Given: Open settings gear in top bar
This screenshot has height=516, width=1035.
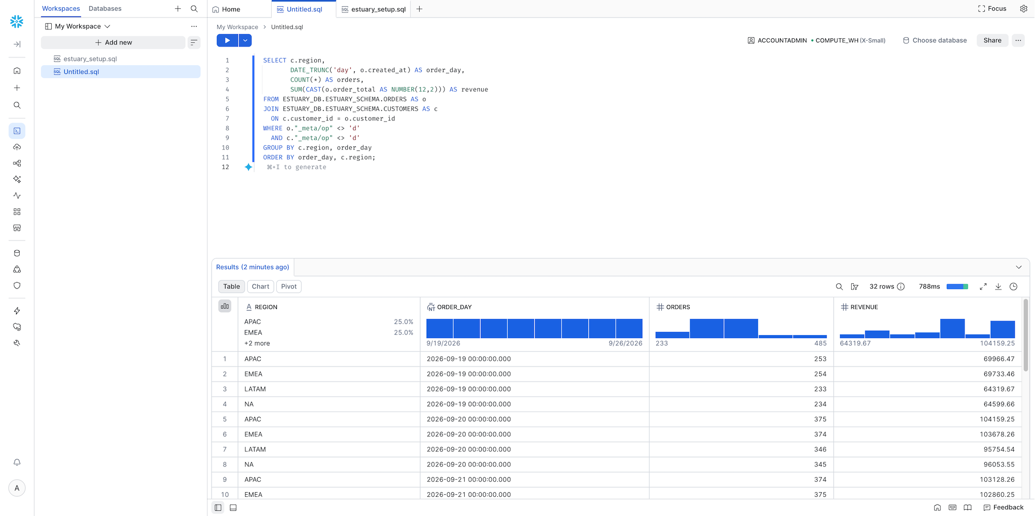Looking at the screenshot, I should pos(1024,9).
